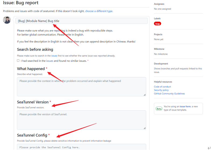Click 'Provide SeaTunnel version.' helper text

[x=30, y=108]
